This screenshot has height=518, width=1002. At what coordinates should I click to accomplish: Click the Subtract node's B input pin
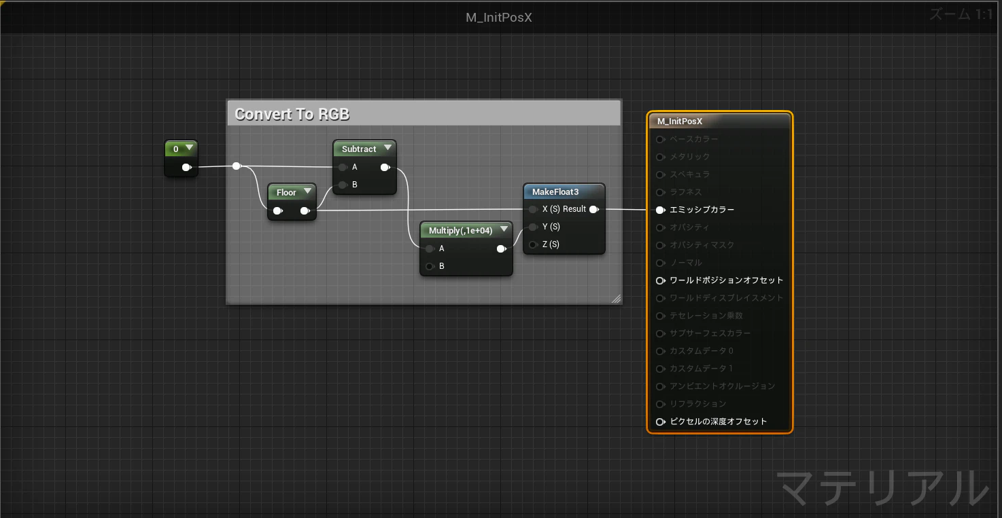(343, 185)
